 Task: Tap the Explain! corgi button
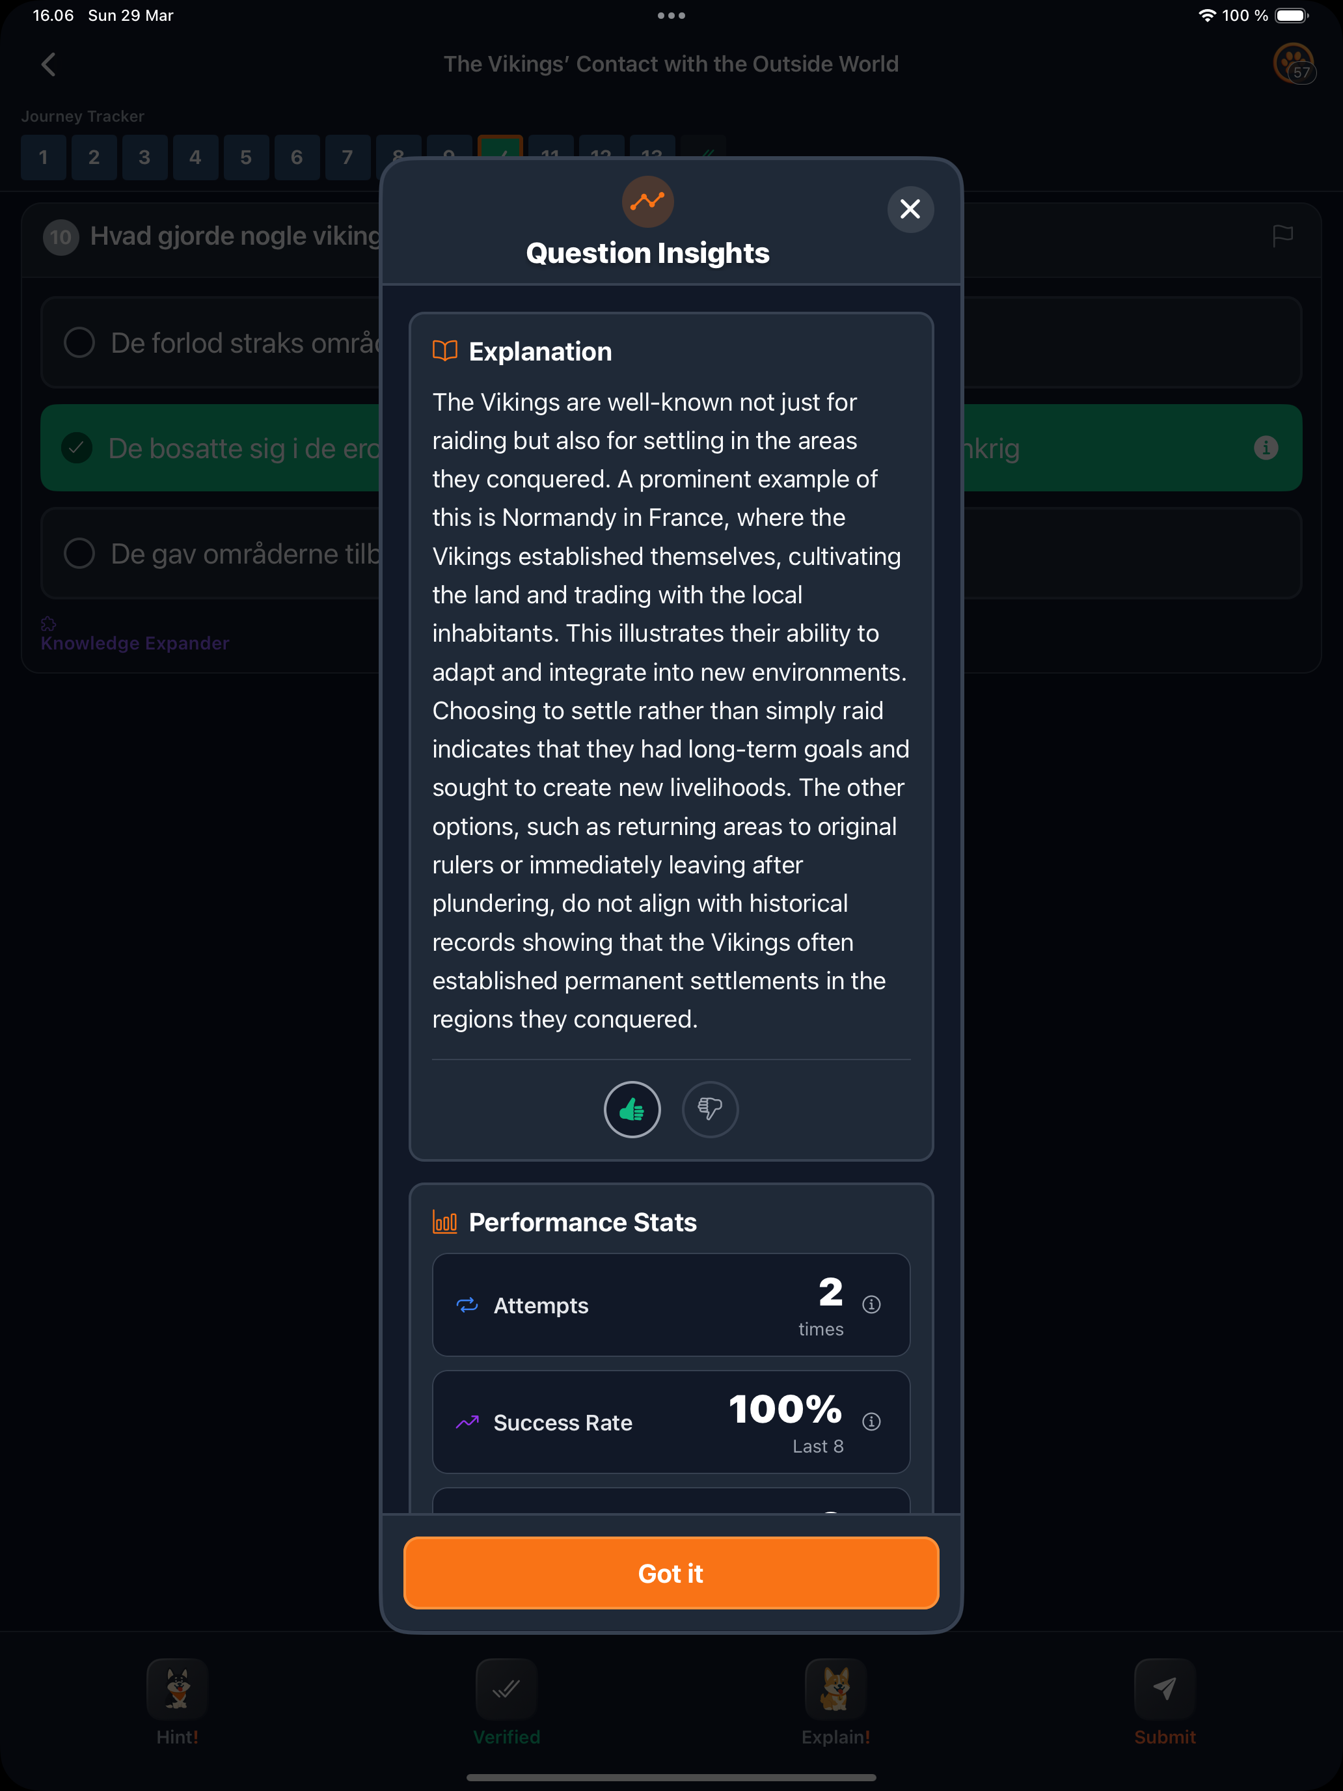click(835, 1702)
